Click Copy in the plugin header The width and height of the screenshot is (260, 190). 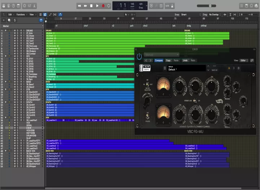(x=168, y=60)
